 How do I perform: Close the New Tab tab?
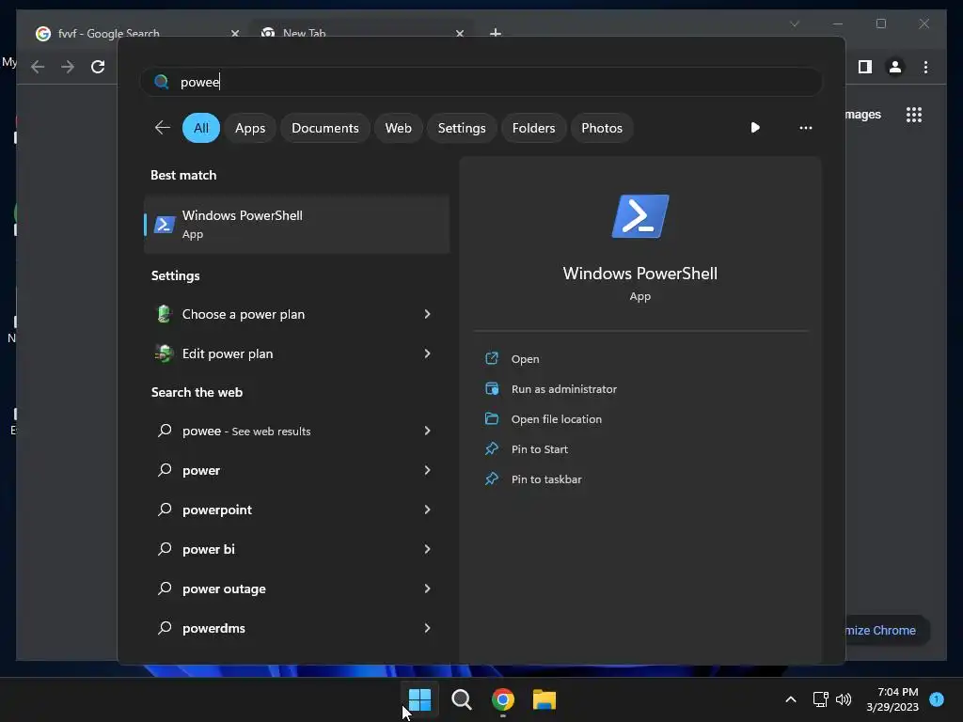(459, 33)
